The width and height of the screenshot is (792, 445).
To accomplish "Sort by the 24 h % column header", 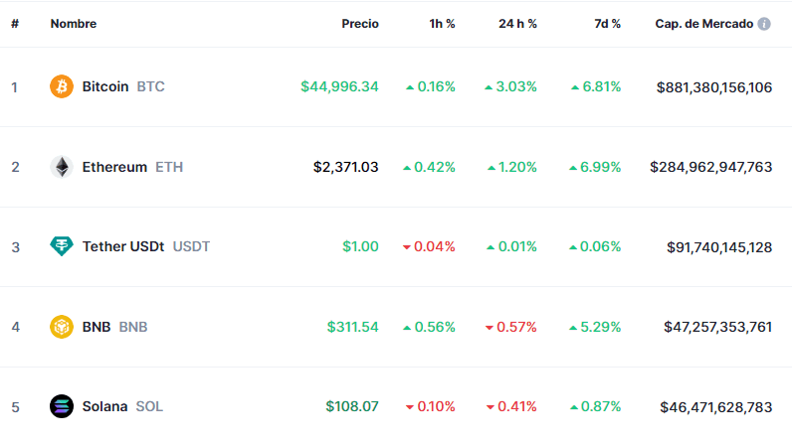I will 517,24.
